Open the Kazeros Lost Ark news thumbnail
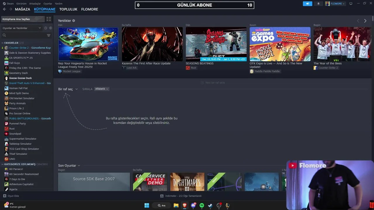This screenshot has width=374, height=210. pyautogui.click(x=152, y=44)
